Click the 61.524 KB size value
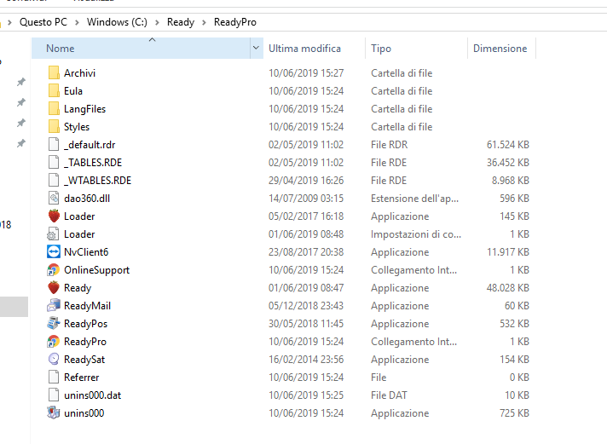The height and width of the screenshot is (444, 607). 508,145
